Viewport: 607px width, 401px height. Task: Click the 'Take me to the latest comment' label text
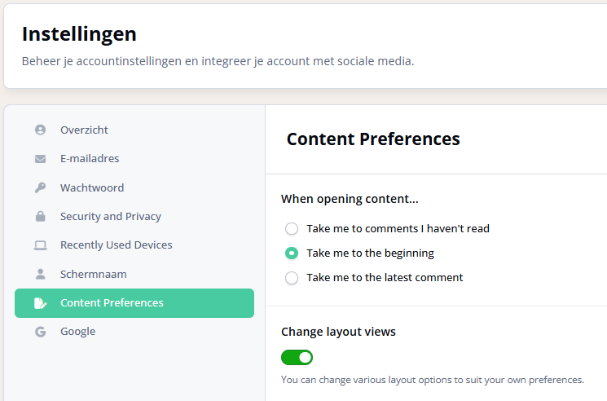pyautogui.click(x=385, y=278)
